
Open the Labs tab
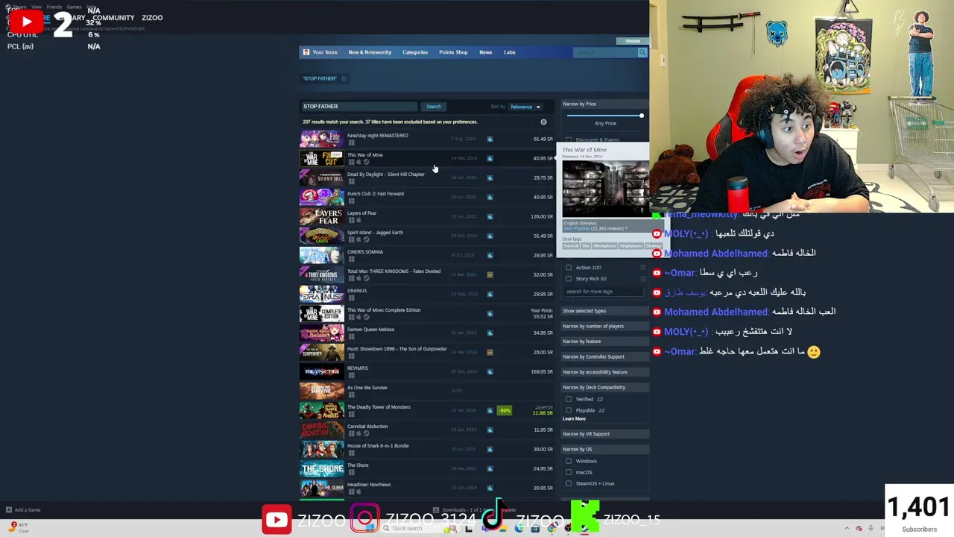point(510,52)
